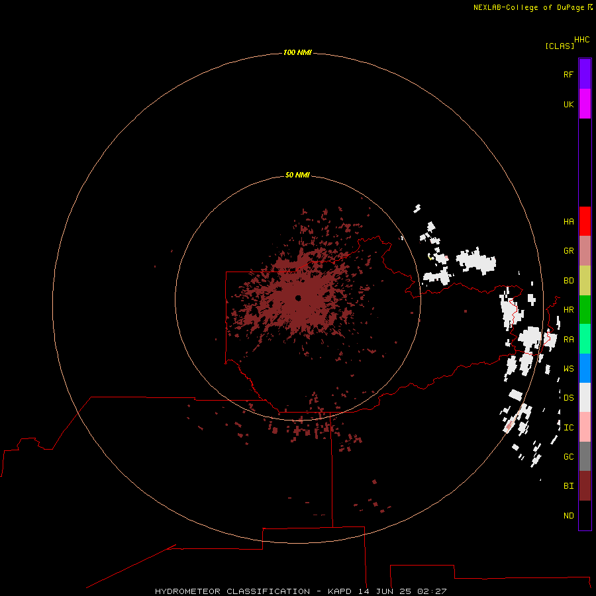The image size is (596, 596).
Task: Click the BD yellow legend swatch
Action: click(x=585, y=281)
